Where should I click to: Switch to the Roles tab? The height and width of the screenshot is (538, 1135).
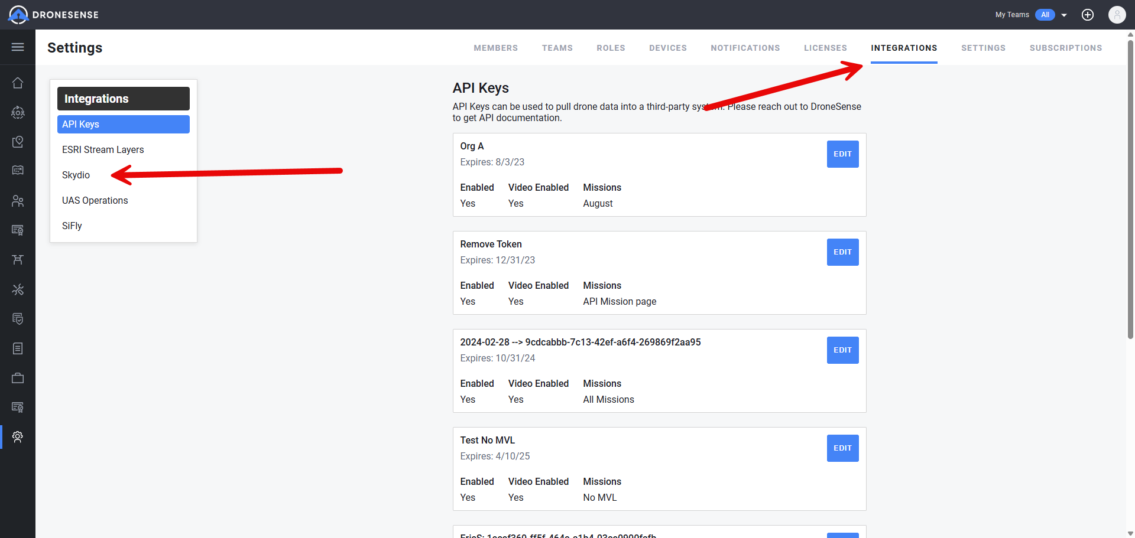pos(611,48)
